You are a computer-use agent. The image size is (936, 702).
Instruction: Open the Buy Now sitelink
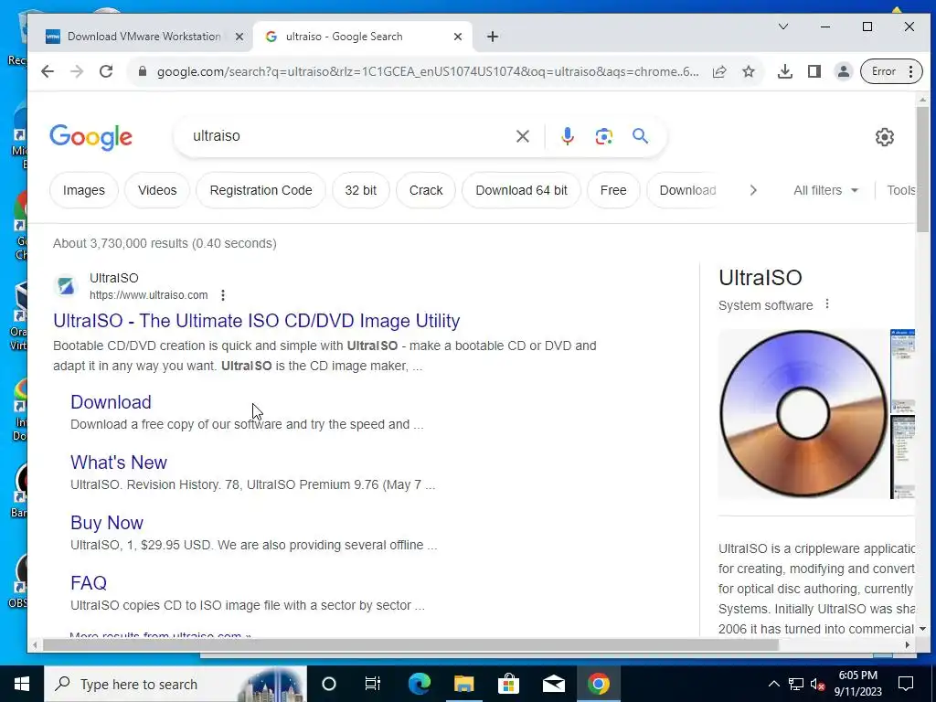107,523
